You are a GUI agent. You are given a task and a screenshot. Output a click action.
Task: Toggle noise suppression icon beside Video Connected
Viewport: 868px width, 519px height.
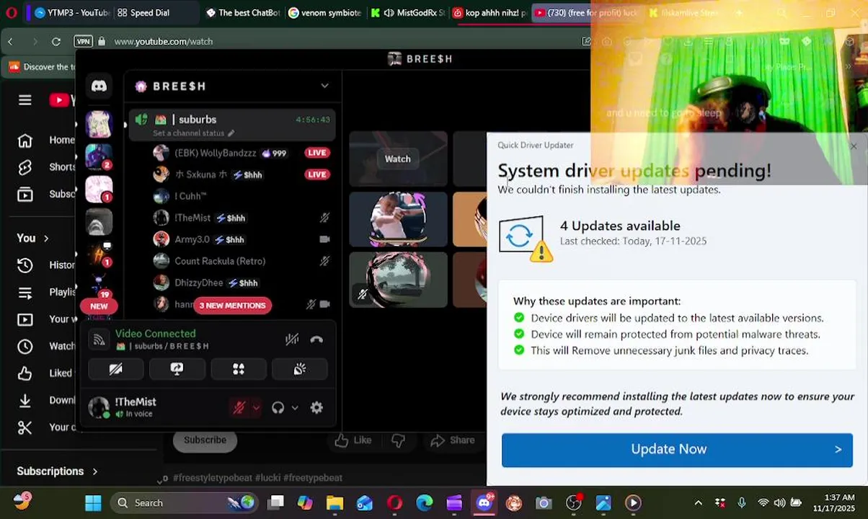point(292,340)
